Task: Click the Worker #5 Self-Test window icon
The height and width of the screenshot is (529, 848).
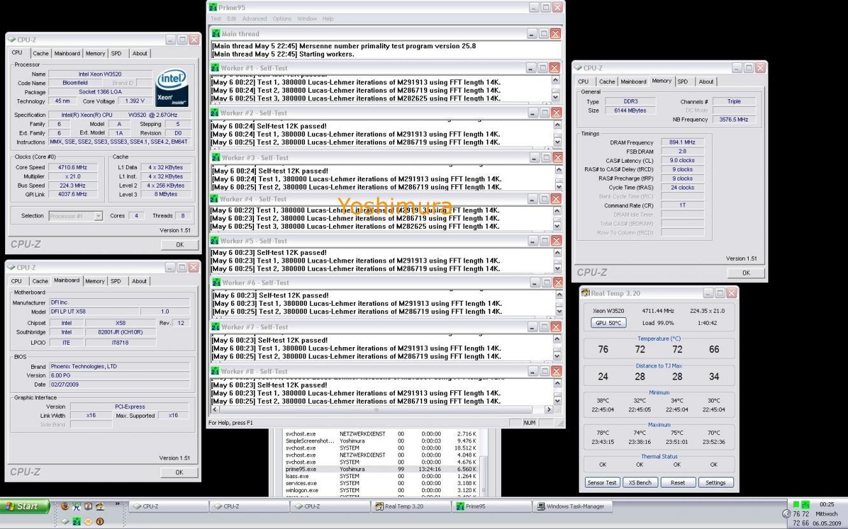Action: tap(215, 241)
